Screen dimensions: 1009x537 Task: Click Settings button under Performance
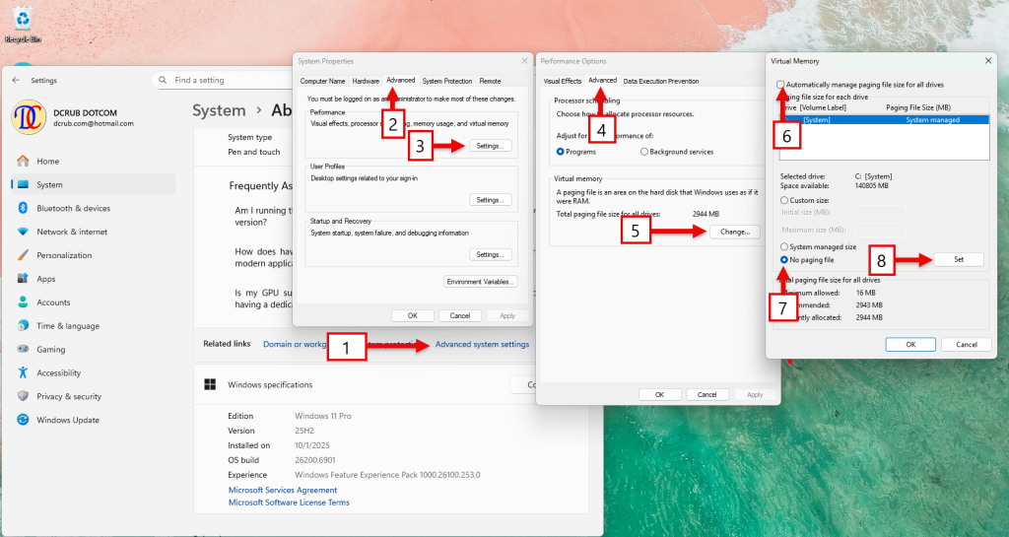pos(491,146)
